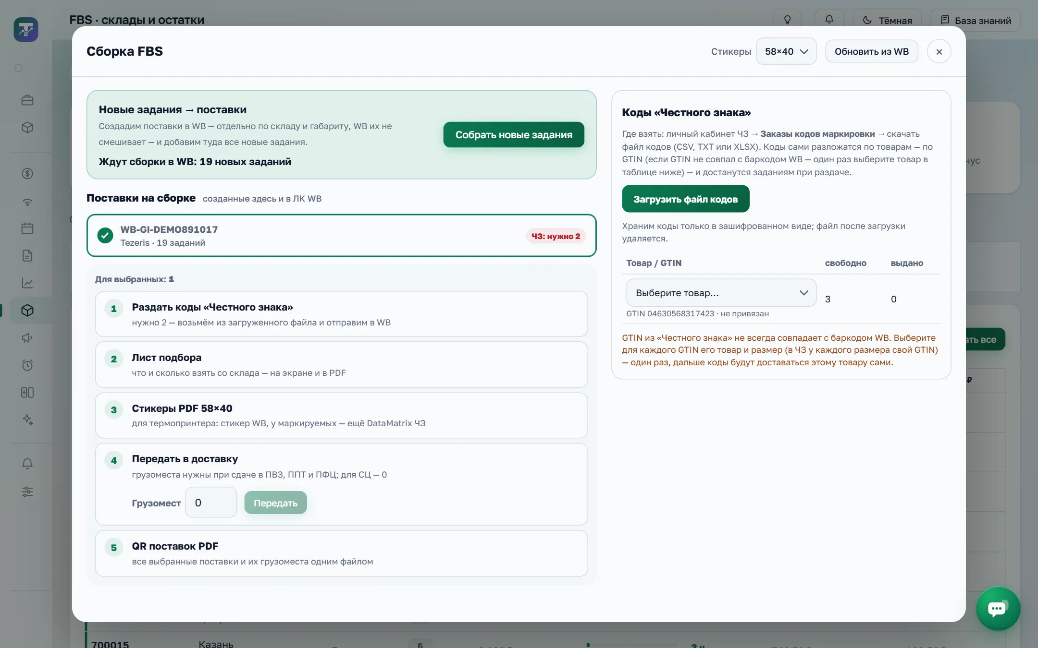
Task: Toggle the WB-GI-DEMO891017 supply checkmark
Action: pos(105,236)
